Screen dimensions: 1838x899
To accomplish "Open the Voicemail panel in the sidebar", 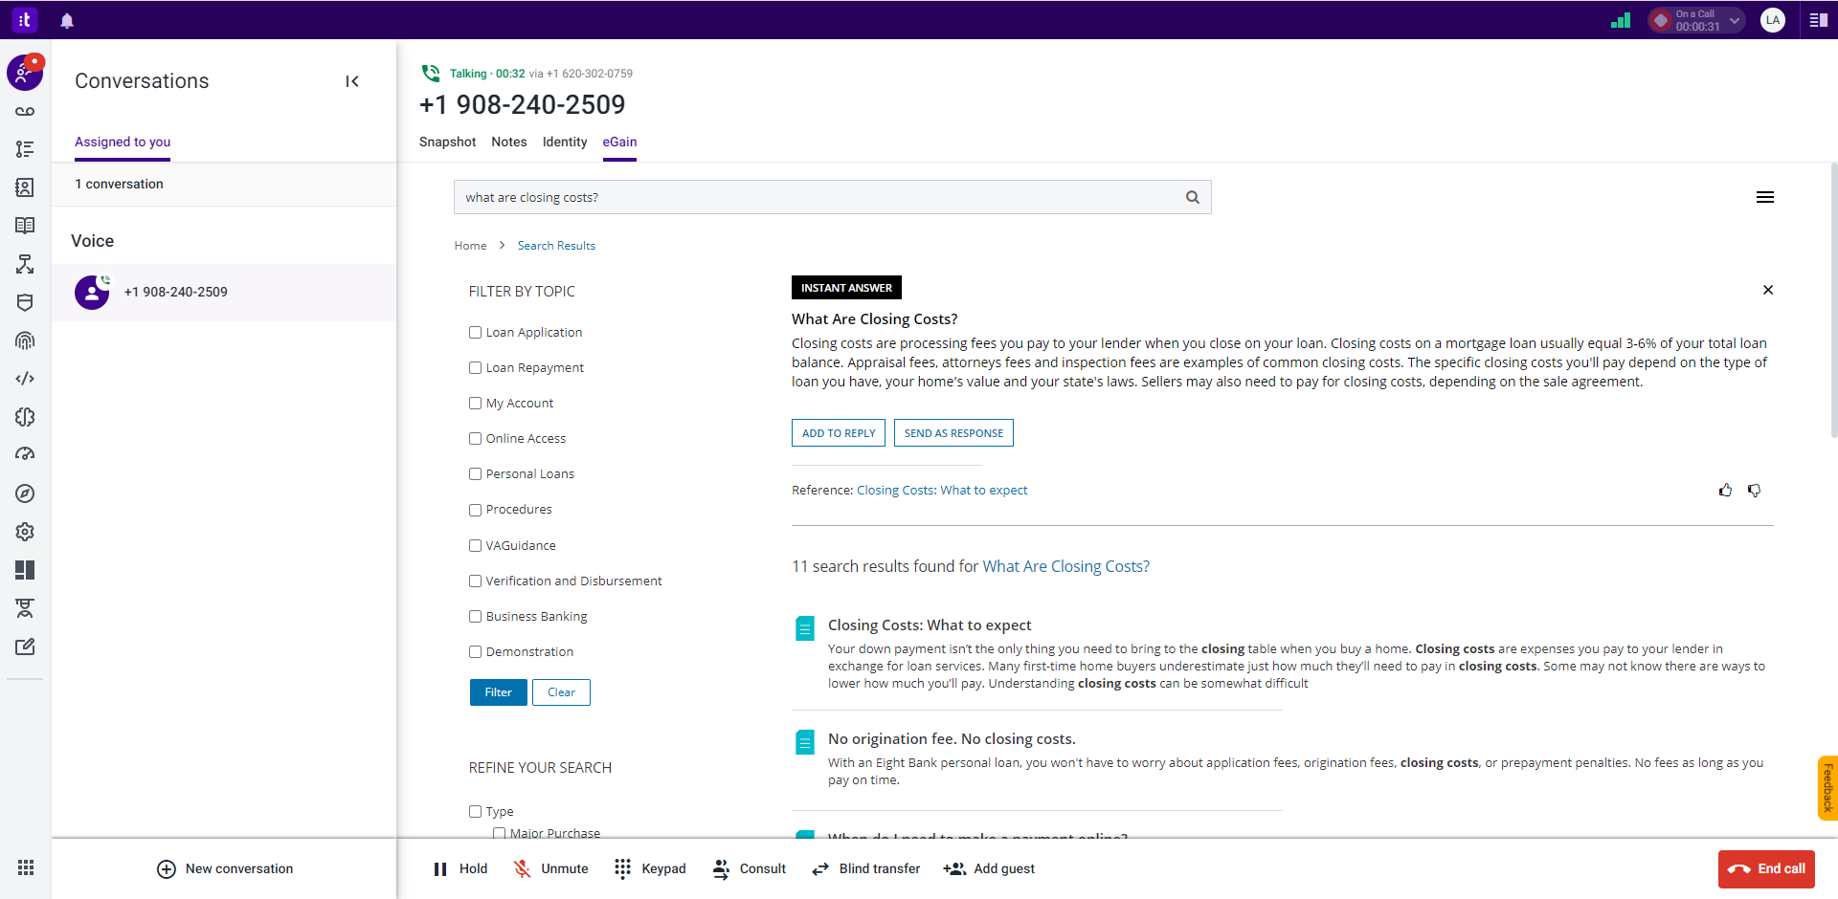I will 24,111.
